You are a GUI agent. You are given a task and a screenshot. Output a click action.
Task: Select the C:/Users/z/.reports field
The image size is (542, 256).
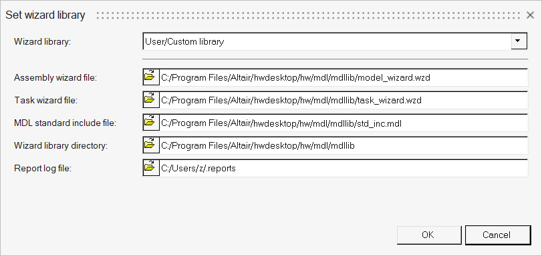[344, 168]
